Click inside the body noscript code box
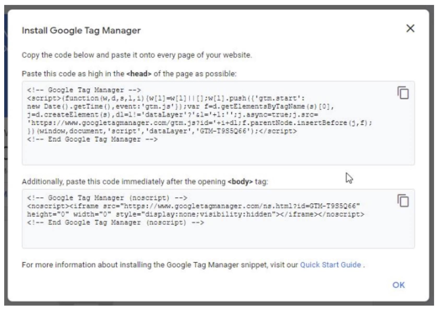Image resolution: width=439 pixels, height=309 pixels. point(209,237)
